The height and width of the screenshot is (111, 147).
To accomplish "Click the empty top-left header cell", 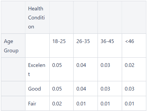I will pos(13,17).
